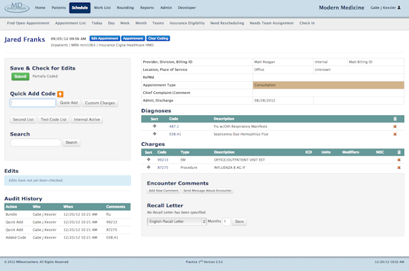409x271 pixels.
Task: Open the patient name Jared Franks
Action: [25, 39]
